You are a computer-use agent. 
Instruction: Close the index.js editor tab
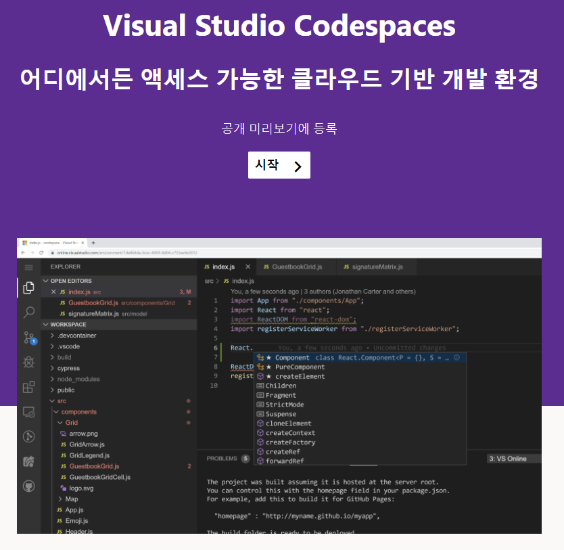point(248,267)
